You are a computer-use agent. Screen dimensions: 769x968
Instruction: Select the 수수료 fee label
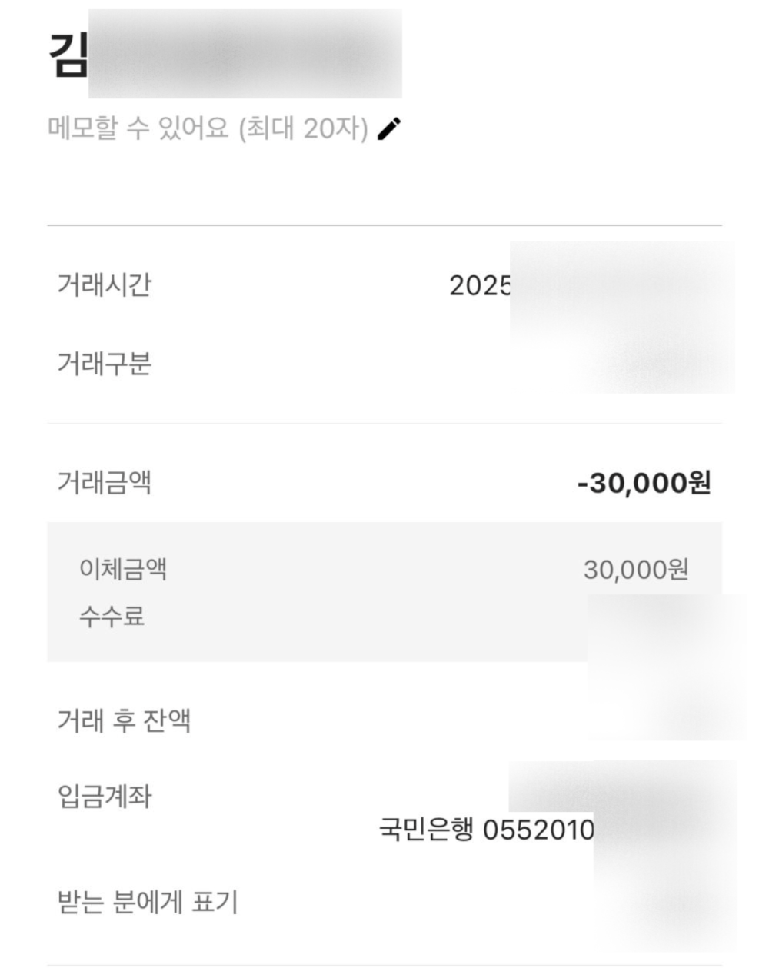tap(112, 616)
